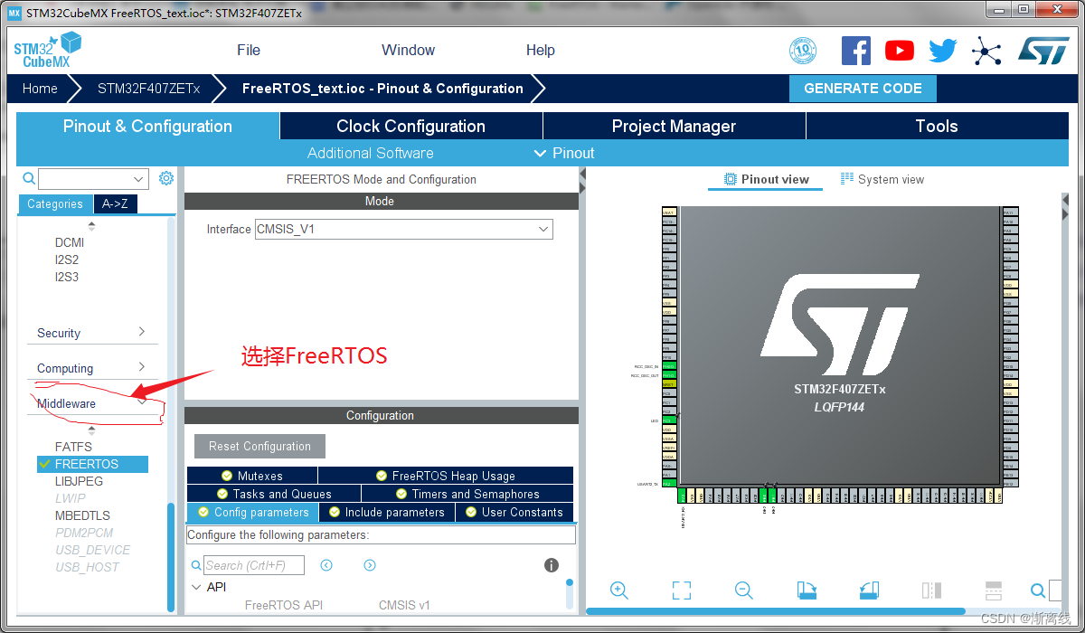
Task: Rotate the chip clockwise
Action: point(807,590)
